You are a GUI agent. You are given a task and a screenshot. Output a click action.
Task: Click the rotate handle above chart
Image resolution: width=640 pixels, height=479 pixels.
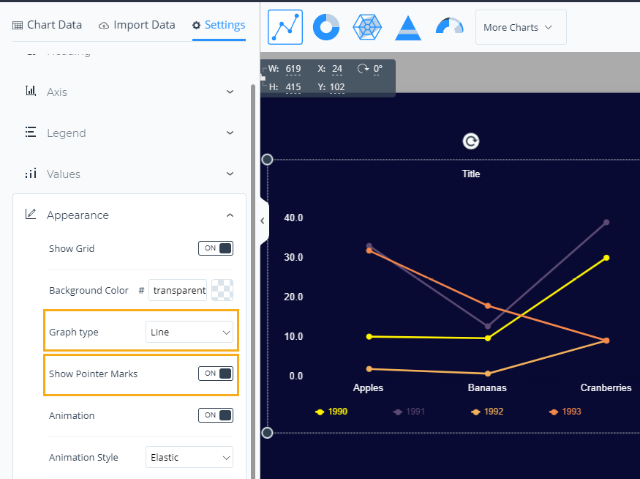tap(471, 141)
